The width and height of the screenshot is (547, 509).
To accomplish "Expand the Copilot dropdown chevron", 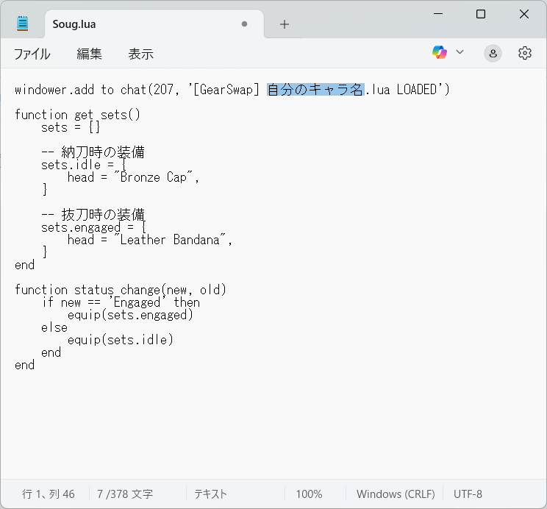I will click(x=460, y=52).
